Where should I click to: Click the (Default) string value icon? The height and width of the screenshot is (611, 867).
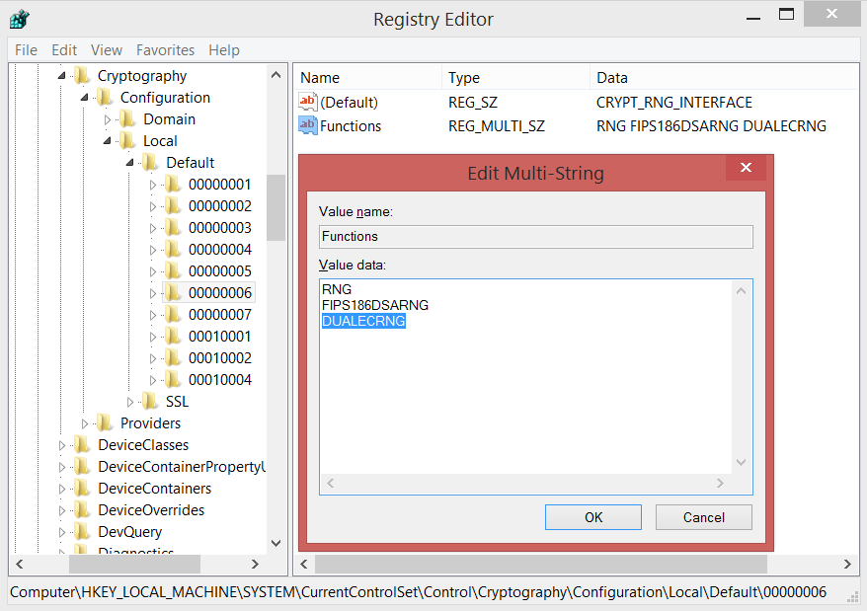pyautogui.click(x=308, y=103)
